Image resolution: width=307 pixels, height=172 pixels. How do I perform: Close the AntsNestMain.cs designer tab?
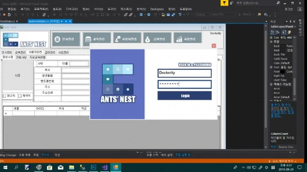coord(70,21)
